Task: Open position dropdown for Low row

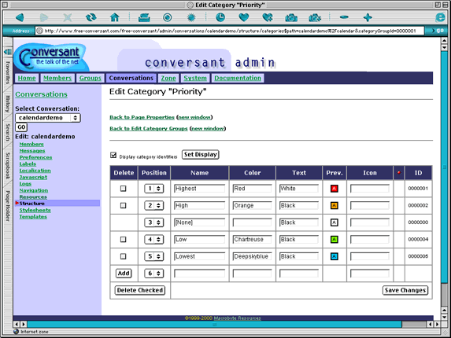Action: 154,240
